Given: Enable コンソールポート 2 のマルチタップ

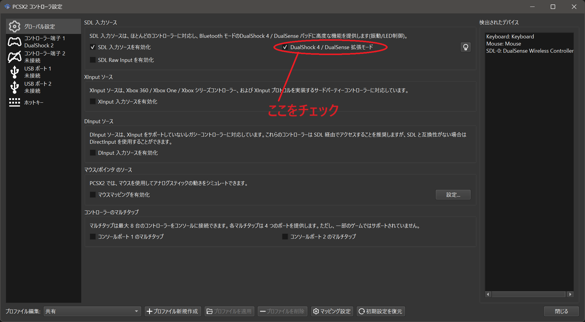Looking at the screenshot, I should (x=285, y=237).
